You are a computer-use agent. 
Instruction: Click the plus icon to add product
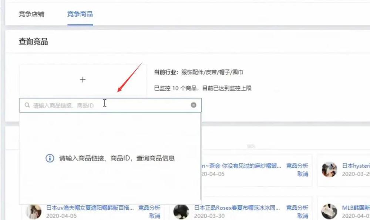pos(83,80)
